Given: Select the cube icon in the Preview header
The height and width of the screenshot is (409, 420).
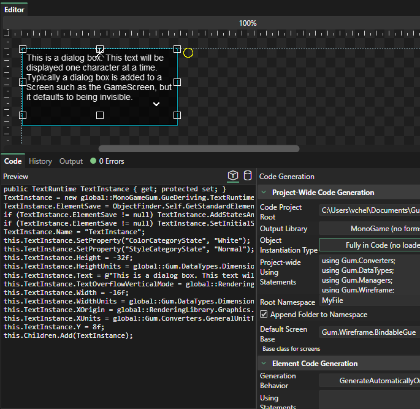Looking at the screenshot, I should click(233, 176).
